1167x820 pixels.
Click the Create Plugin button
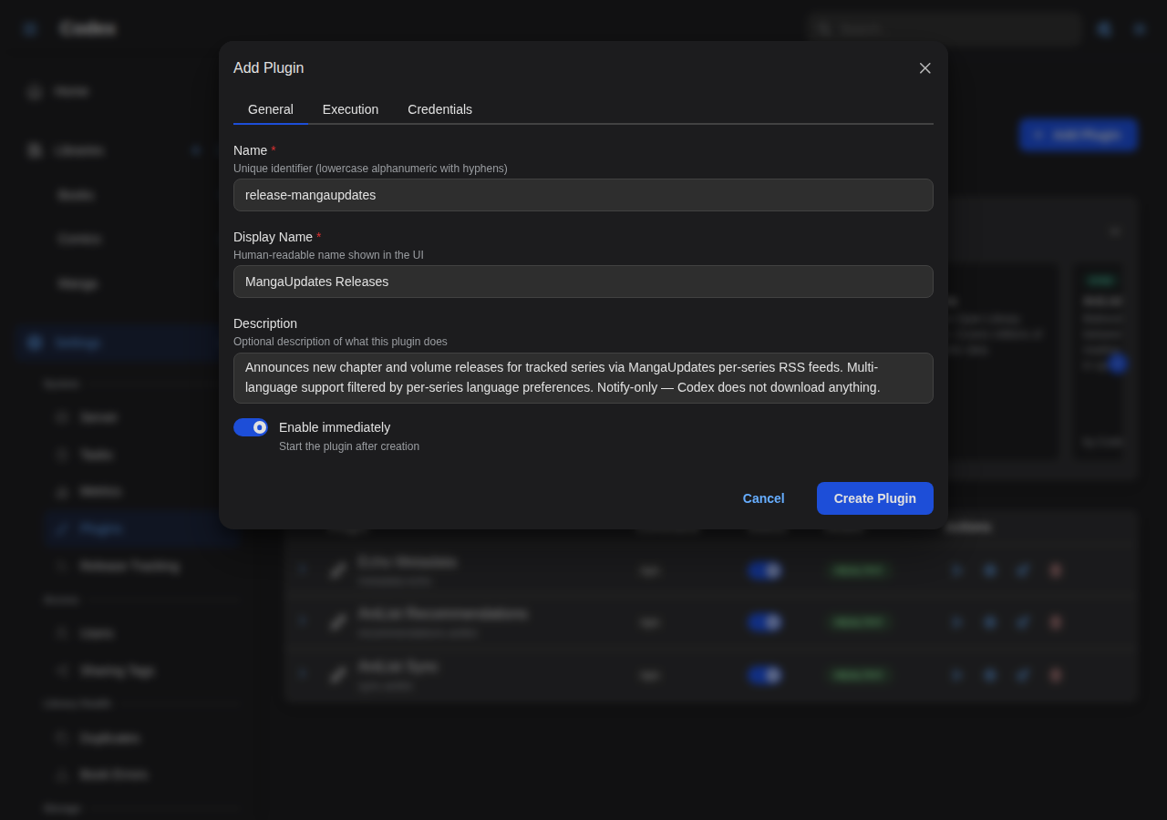click(x=875, y=498)
